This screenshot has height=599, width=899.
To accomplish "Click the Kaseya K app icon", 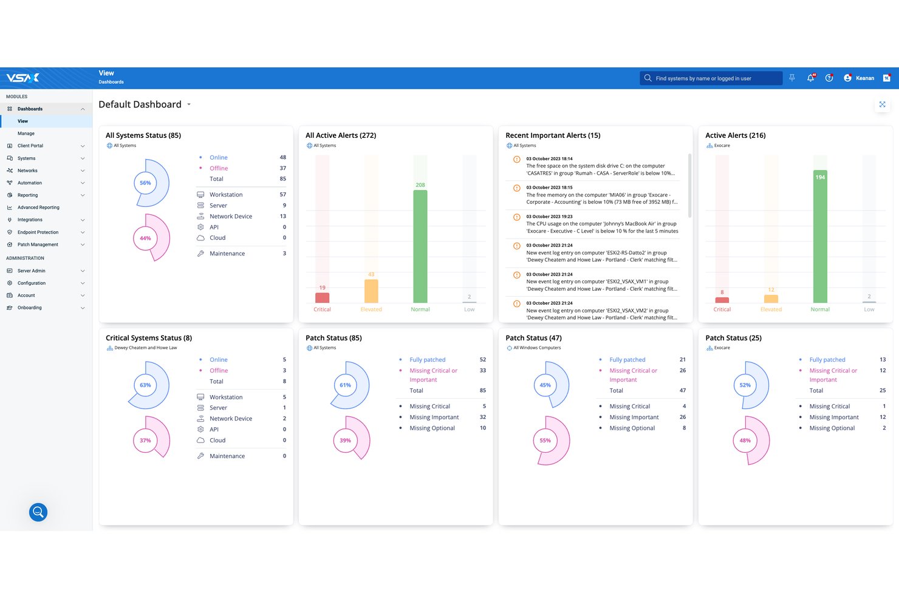I will coord(887,78).
